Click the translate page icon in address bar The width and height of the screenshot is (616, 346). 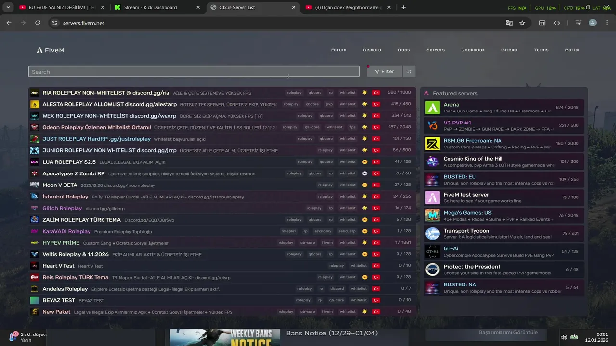[509, 23]
